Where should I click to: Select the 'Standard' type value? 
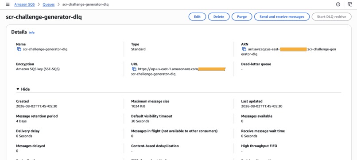click(138, 49)
